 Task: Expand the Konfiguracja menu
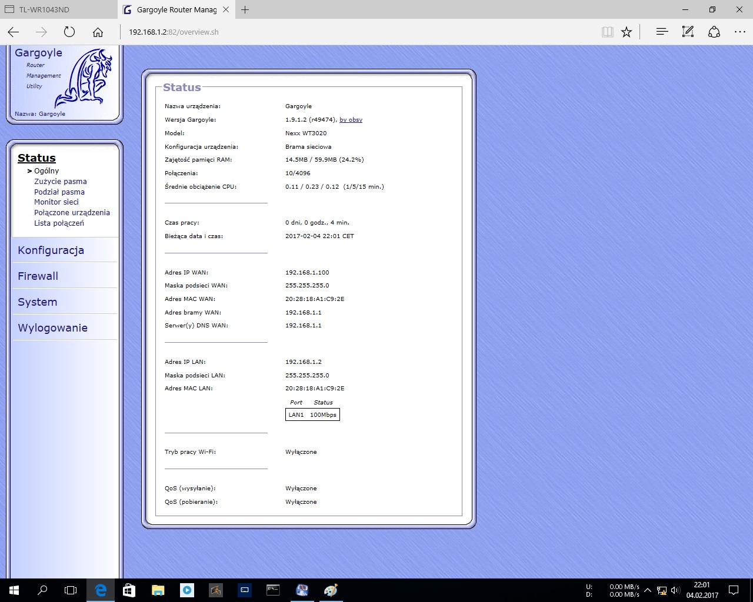51,250
